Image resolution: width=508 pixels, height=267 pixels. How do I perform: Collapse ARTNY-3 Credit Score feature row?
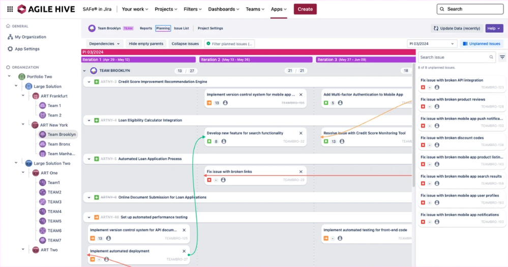coord(89,82)
